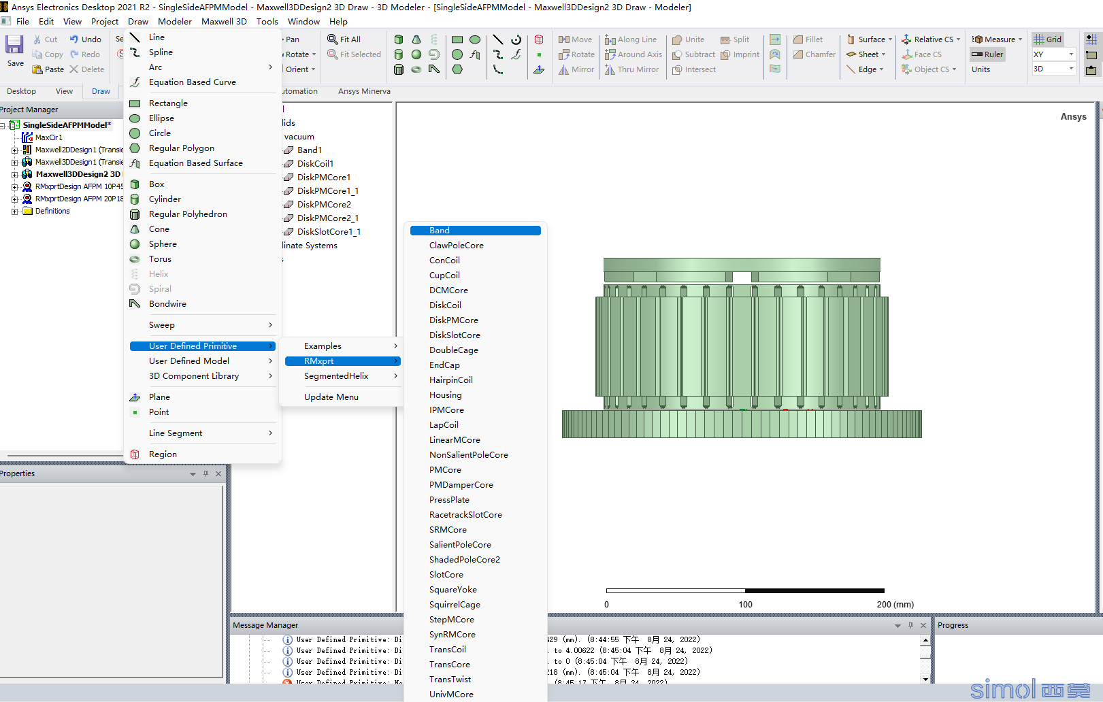Image resolution: width=1103 pixels, height=702 pixels.
Task: Select DiskSlotCore1_1 in the model tree
Action: tap(329, 232)
